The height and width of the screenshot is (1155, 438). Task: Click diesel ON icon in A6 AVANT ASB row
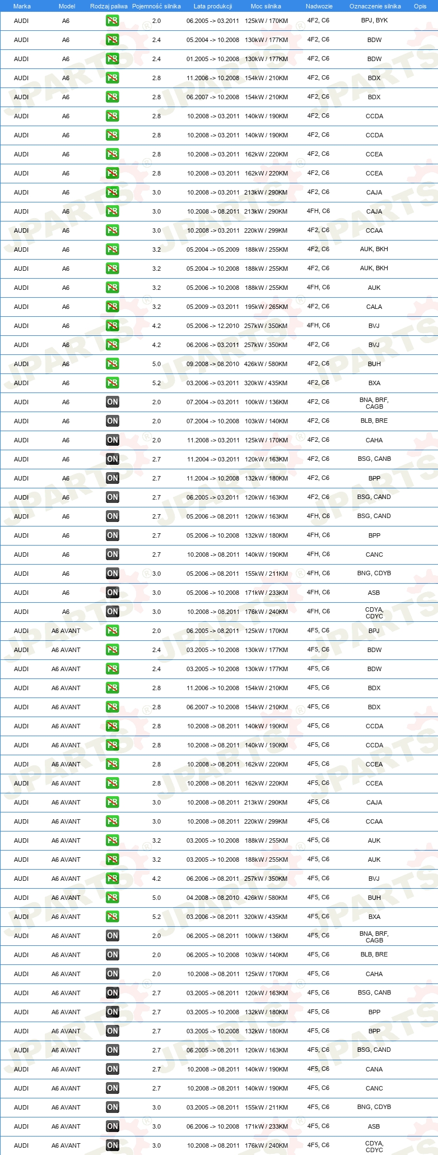point(112,1126)
